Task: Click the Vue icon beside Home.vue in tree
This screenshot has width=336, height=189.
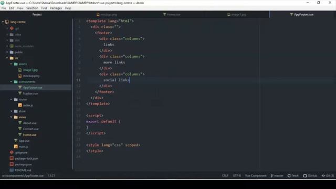Action: pos(20,135)
